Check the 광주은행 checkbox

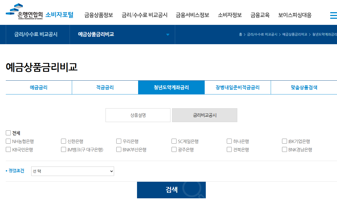coord(174,149)
